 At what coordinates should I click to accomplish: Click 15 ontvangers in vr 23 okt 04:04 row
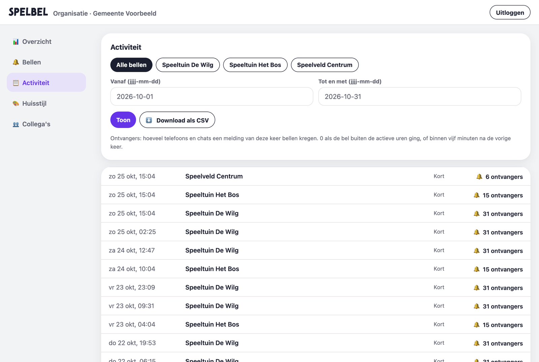click(503, 325)
